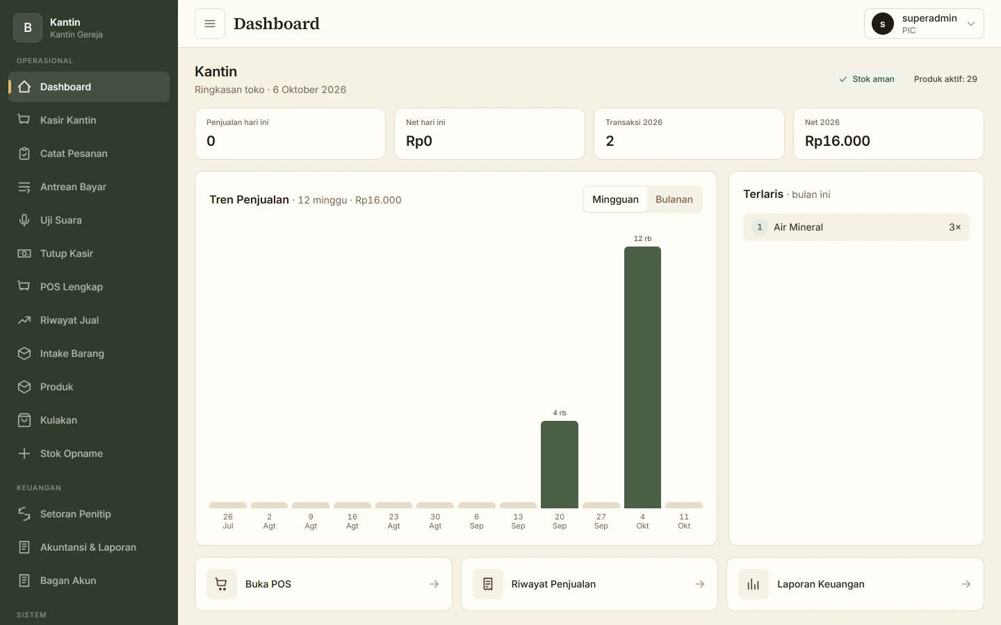The width and height of the screenshot is (1001, 625).
Task: Open Tutup Kasir menu entry
Action: click(x=89, y=253)
